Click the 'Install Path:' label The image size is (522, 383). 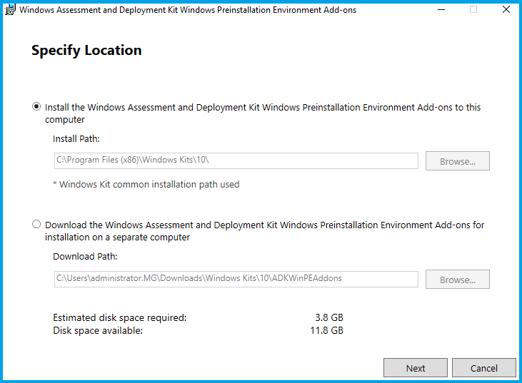pos(76,138)
